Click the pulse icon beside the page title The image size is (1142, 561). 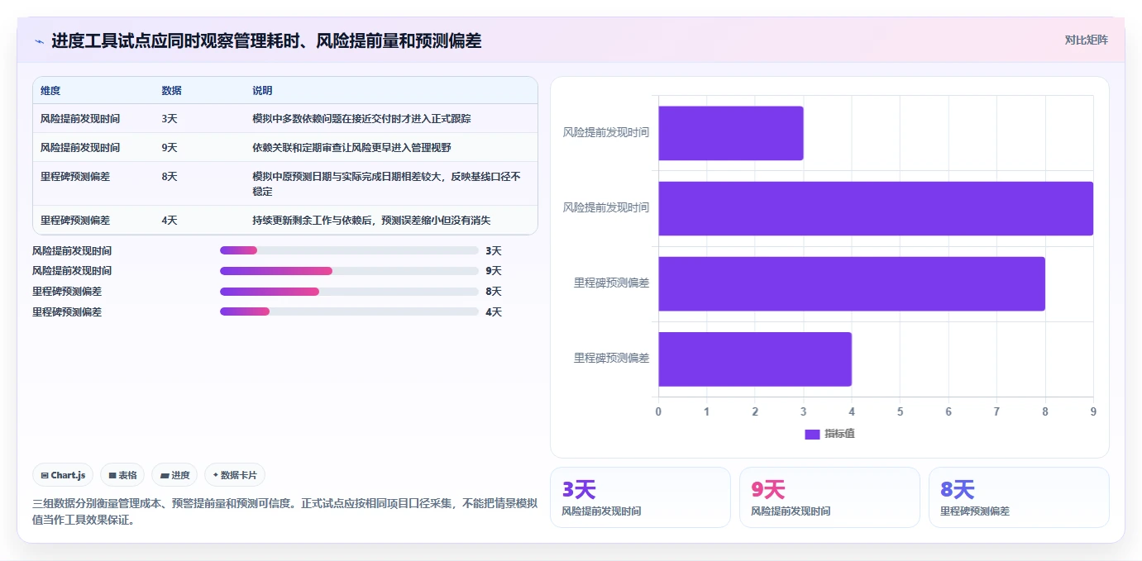[39, 41]
